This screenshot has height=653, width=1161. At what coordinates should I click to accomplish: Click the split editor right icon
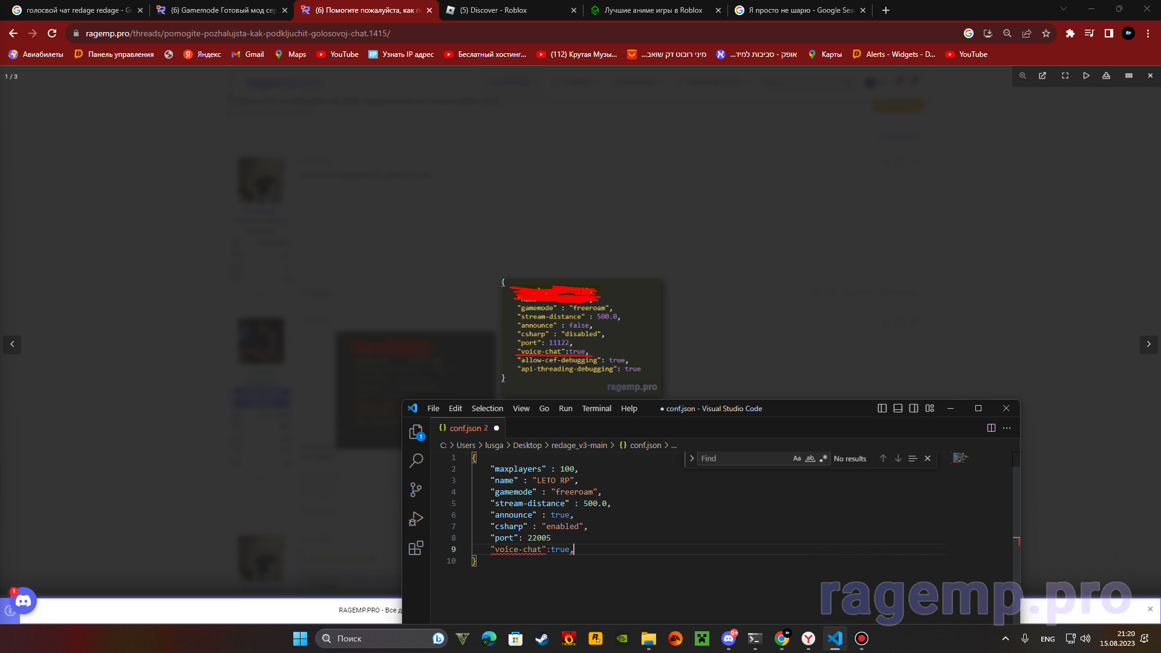coord(991,428)
